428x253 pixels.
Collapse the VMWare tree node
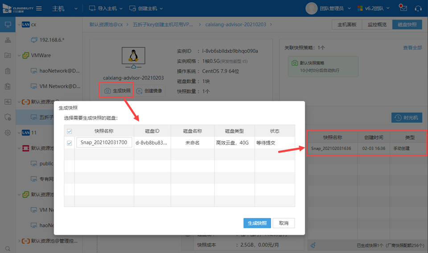19,55
